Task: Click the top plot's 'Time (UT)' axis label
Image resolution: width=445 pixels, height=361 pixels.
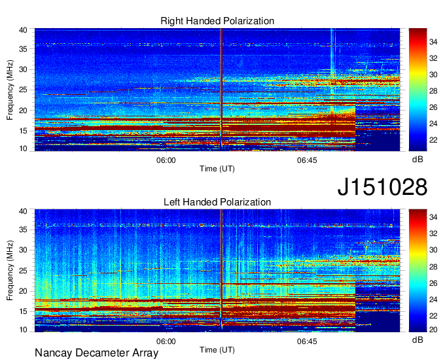Action: point(217,169)
